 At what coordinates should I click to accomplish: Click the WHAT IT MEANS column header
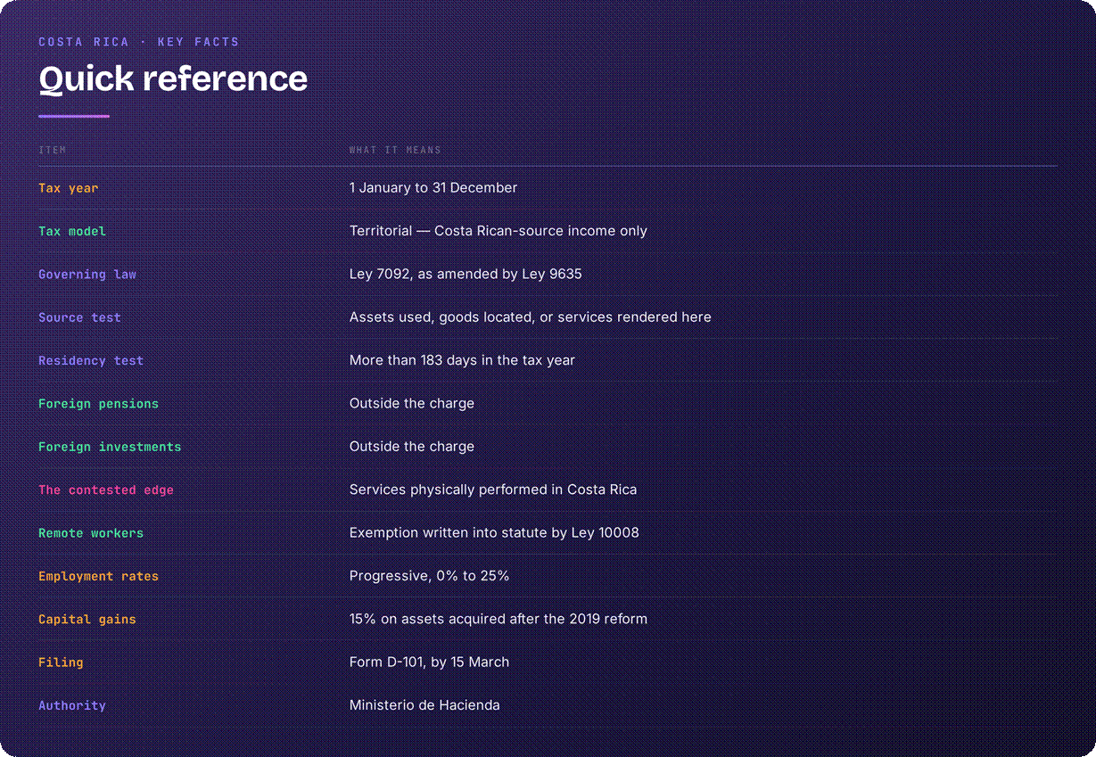(395, 150)
